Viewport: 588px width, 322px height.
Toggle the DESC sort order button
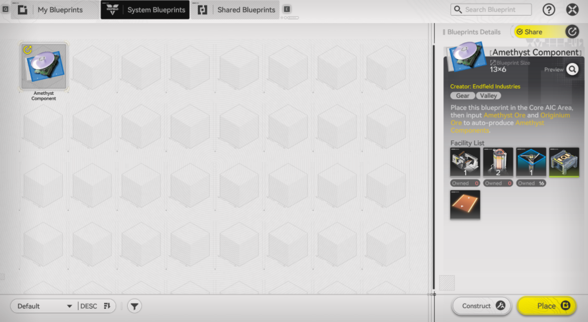95,306
